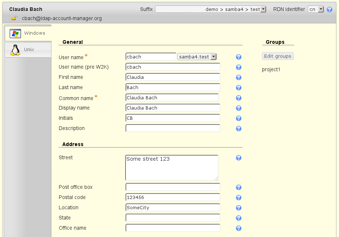Open help for Office name field
Viewport: 339px width, 237px height.
[x=239, y=228]
